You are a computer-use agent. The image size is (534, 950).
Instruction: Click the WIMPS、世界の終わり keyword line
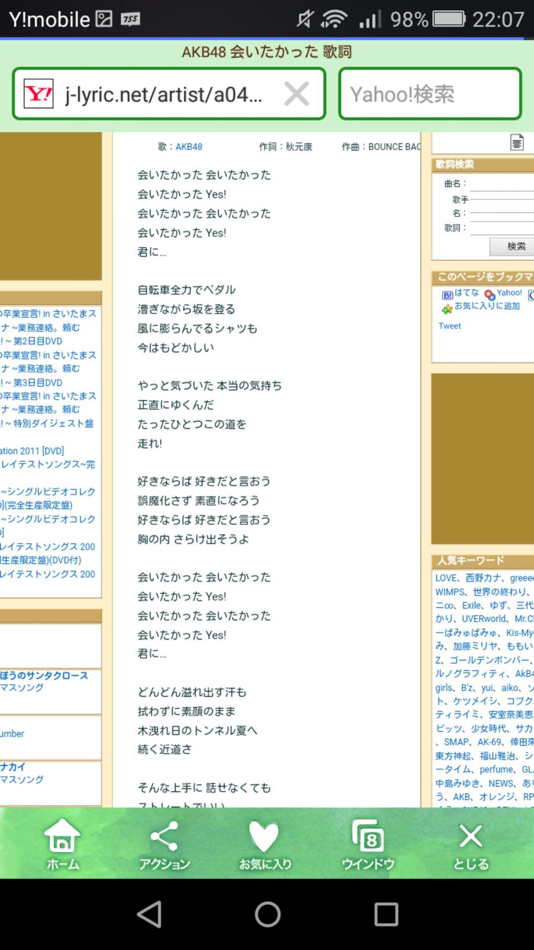point(485,592)
